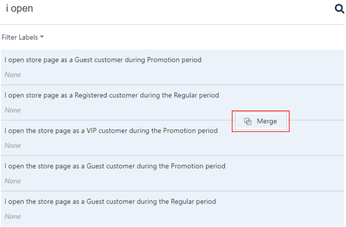Focus the search field containing 'i open'
Viewport: 346px width, 227px height.
pyautogui.click(x=168, y=9)
